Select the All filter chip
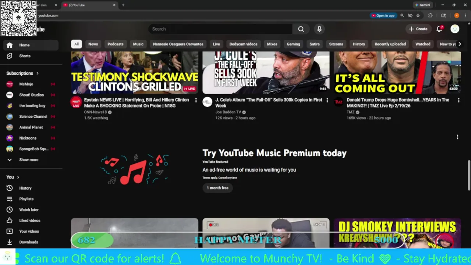This screenshot has height=265, width=471. point(76,44)
